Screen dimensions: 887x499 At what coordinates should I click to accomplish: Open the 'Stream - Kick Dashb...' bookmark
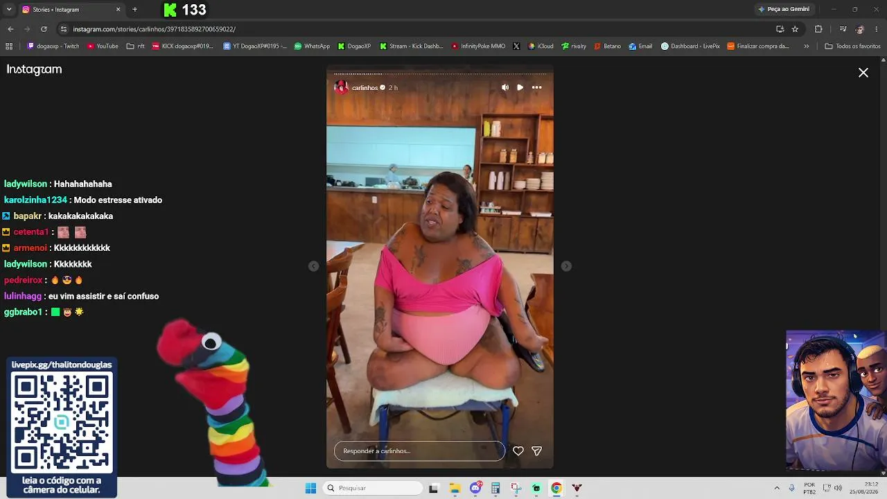pos(411,46)
